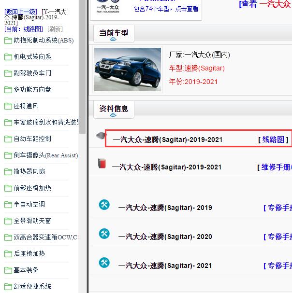Screen dimensions: 292x293
Task: Click text 一汽大众-速腾(Sagitar)- 2020
Action: (165, 237)
